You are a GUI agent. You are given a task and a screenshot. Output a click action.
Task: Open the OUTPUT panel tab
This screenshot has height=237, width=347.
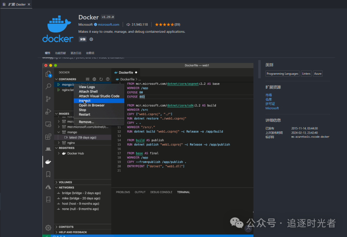click(x=140, y=192)
